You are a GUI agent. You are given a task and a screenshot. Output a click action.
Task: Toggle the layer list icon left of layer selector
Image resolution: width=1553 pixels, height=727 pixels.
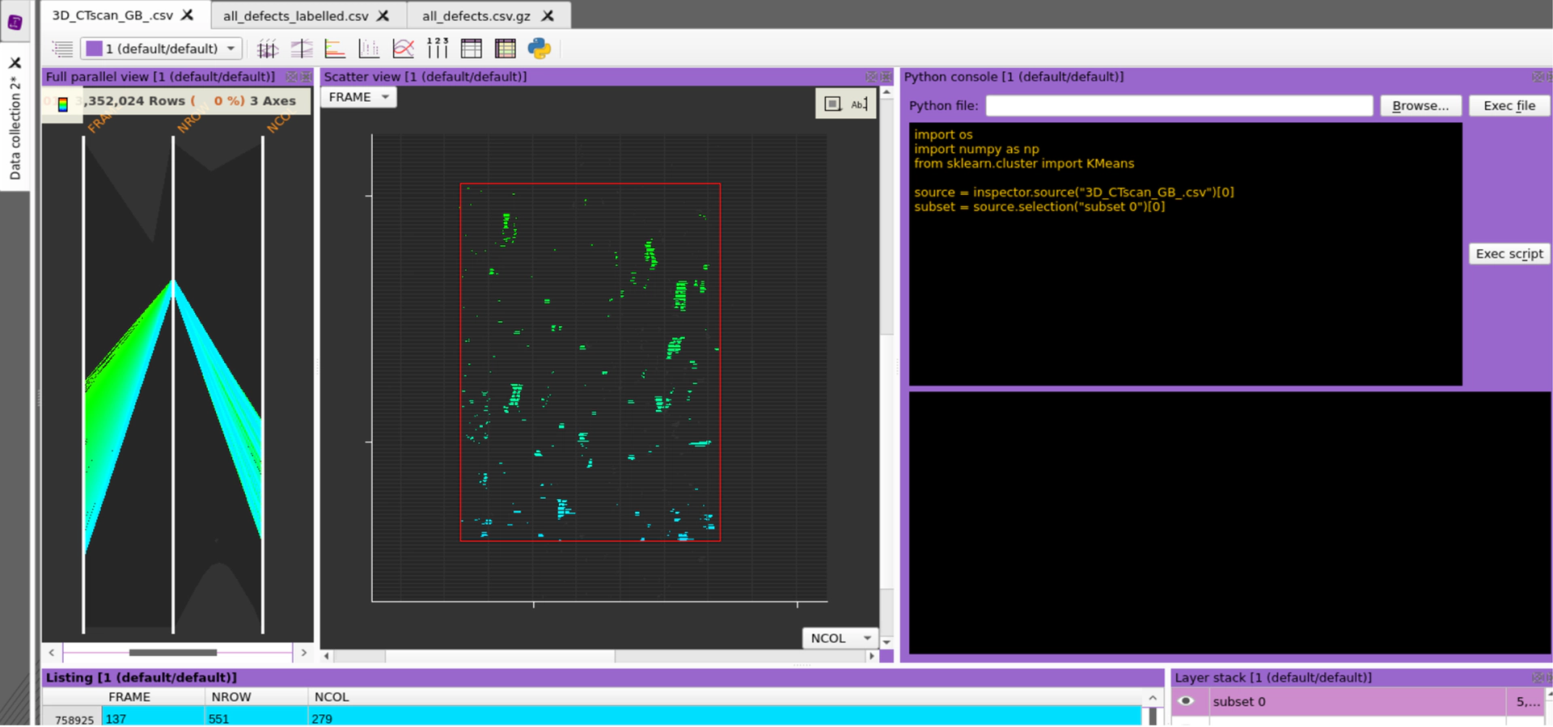pyautogui.click(x=62, y=49)
